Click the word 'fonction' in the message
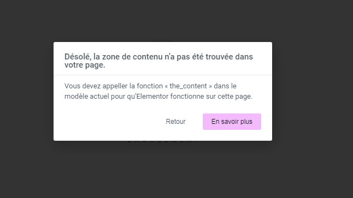 point(150,86)
